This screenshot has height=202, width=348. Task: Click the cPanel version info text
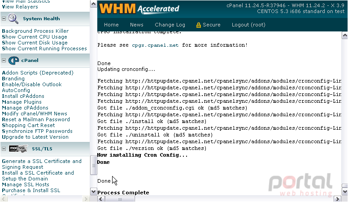[x=285, y=8]
